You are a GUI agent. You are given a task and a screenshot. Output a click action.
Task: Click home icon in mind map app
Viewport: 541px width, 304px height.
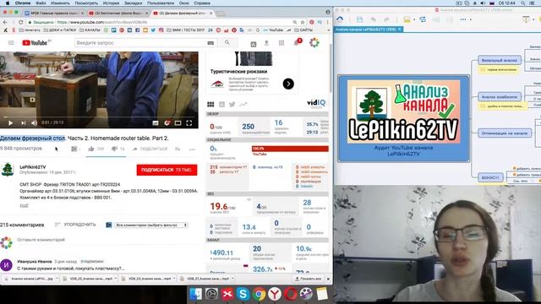tap(340, 19)
